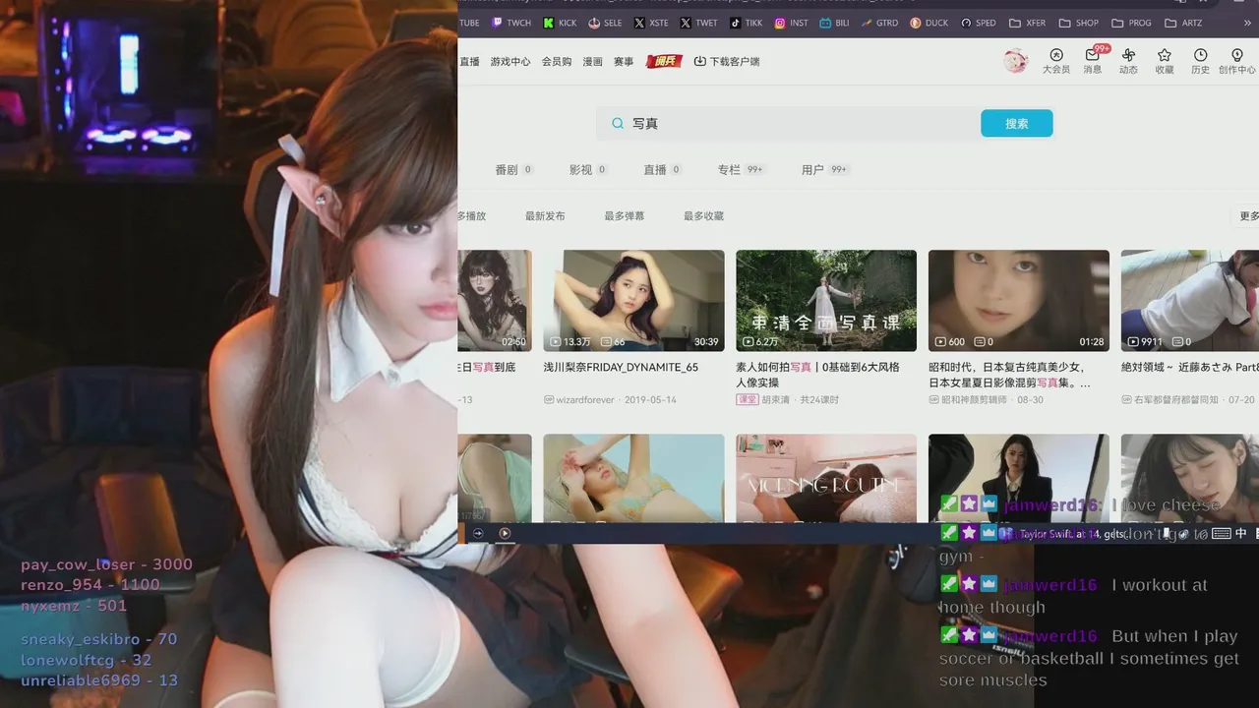Open the ARTZ bookmarks folder

[1183, 23]
